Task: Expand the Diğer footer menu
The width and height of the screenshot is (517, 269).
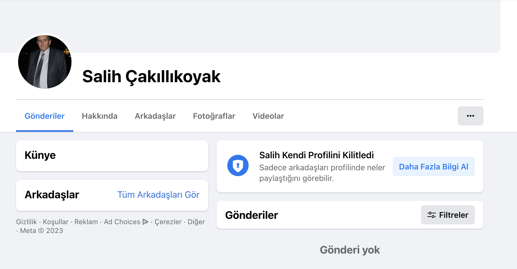Action: pos(196,222)
